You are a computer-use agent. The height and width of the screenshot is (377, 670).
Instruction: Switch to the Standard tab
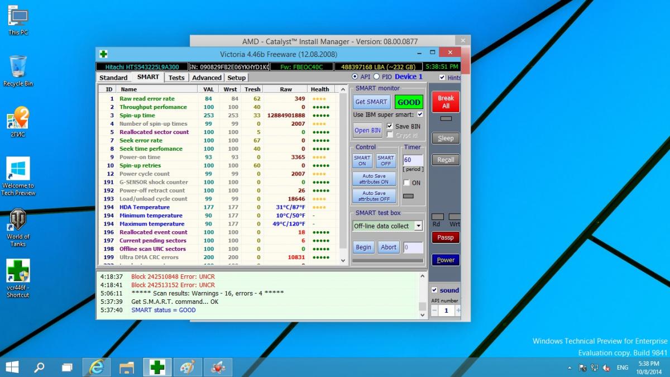113,78
